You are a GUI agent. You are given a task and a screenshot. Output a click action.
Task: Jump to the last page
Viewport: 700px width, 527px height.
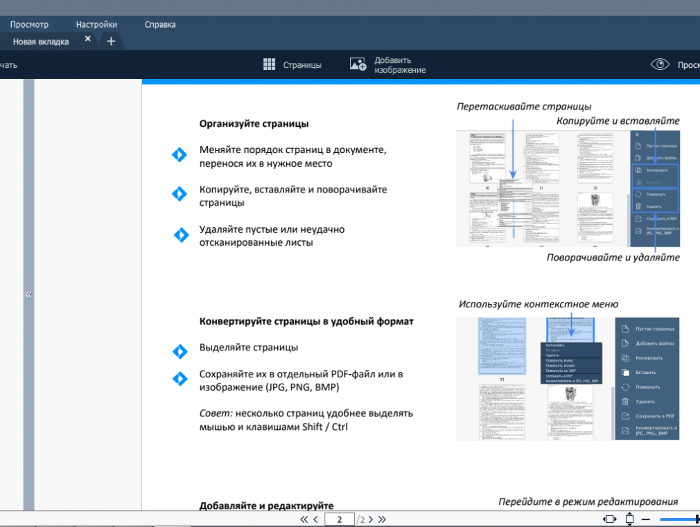pos(382,519)
